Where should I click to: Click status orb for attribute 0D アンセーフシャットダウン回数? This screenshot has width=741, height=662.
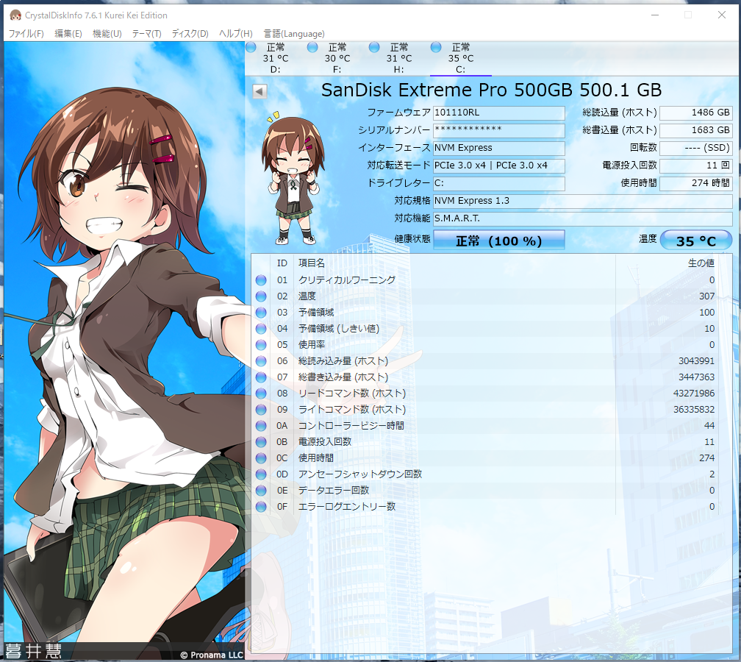[x=261, y=474]
